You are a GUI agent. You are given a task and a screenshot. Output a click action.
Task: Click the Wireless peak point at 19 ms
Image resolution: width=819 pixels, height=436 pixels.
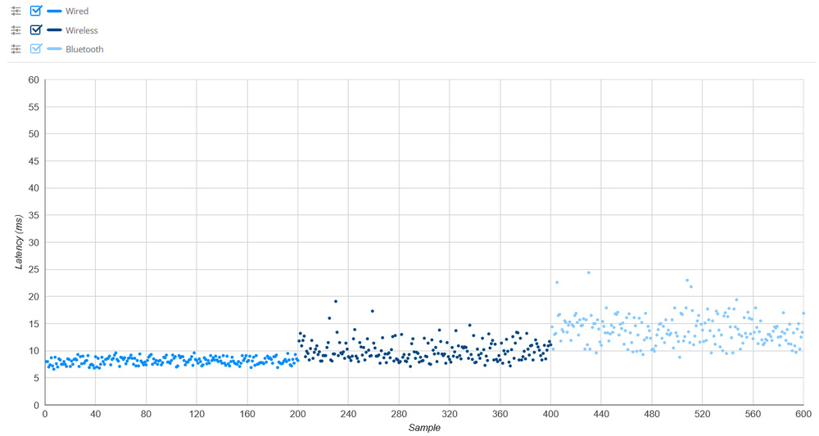[336, 301]
